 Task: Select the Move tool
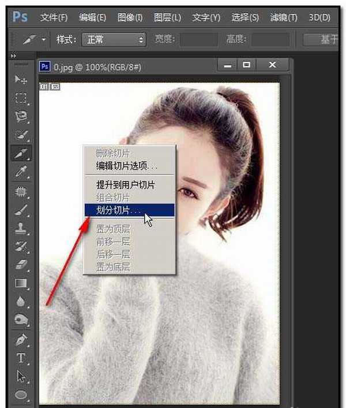pyautogui.click(x=21, y=79)
